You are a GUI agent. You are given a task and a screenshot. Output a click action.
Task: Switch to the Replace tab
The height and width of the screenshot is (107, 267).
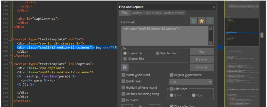[x=137, y=13]
